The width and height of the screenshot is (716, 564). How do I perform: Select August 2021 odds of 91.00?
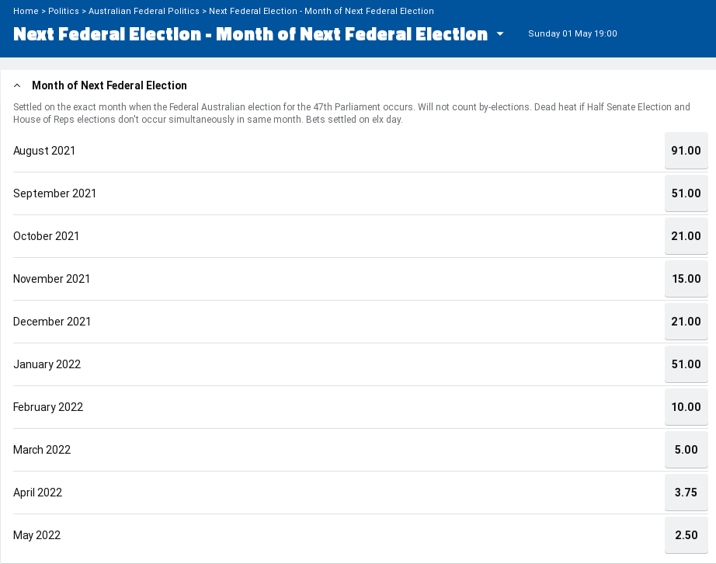coord(686,151)
